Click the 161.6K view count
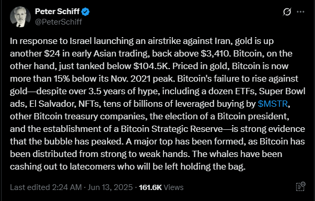Screen dimensions: 315x201 tap(150, 187)
